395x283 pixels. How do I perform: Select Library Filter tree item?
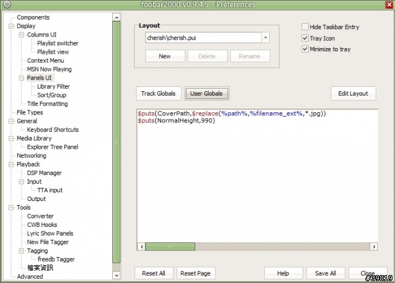coord(54,86)
